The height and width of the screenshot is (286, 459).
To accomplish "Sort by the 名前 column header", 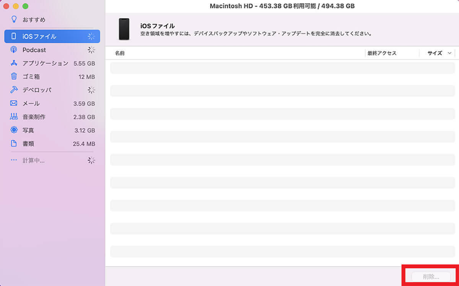I will (120, 53).
